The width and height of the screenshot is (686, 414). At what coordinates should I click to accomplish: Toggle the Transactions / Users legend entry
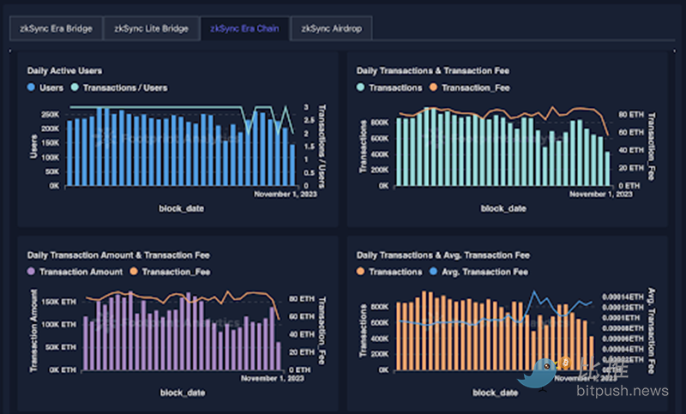119,88
